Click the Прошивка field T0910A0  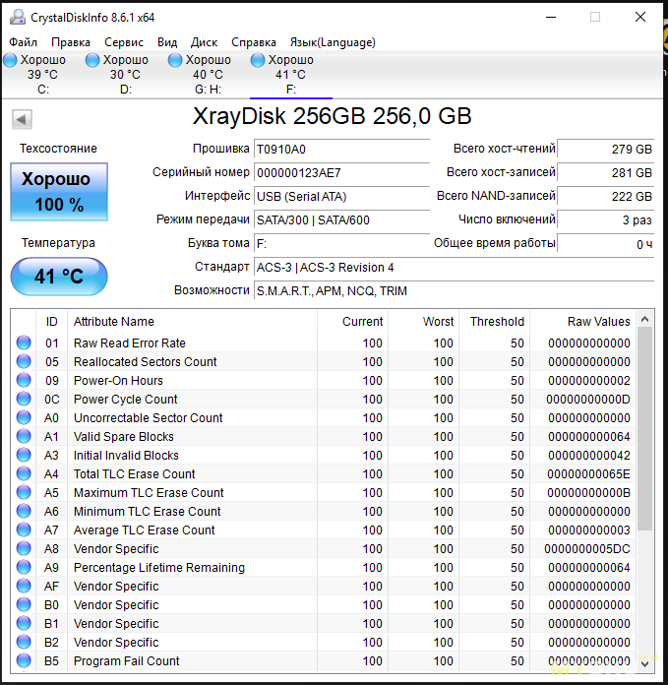point(341,150)
